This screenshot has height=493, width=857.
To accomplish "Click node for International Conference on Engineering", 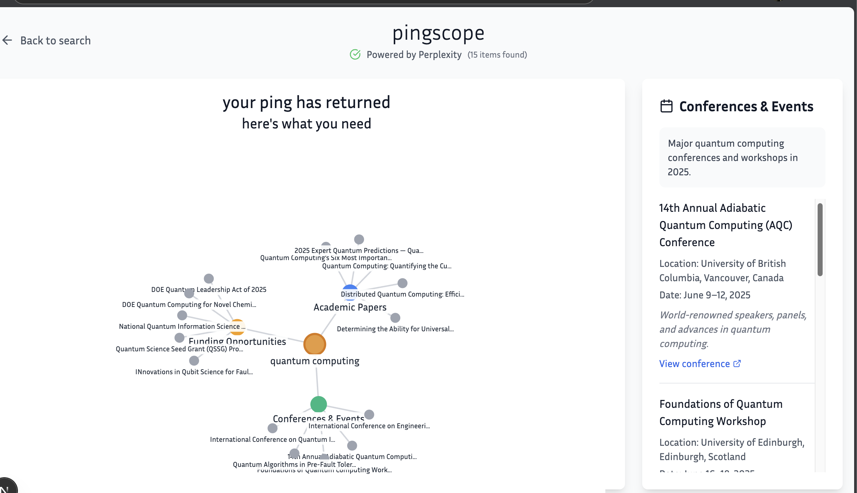I will (x=369, y=415).
